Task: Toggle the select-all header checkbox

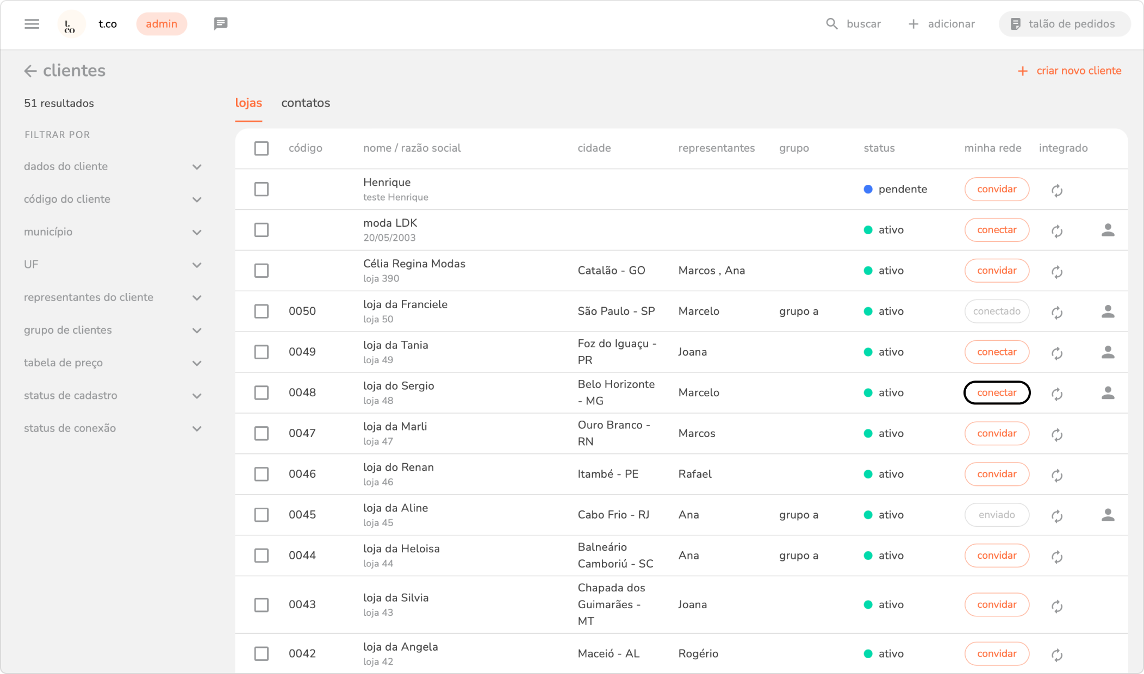Action: coord(262,148)
